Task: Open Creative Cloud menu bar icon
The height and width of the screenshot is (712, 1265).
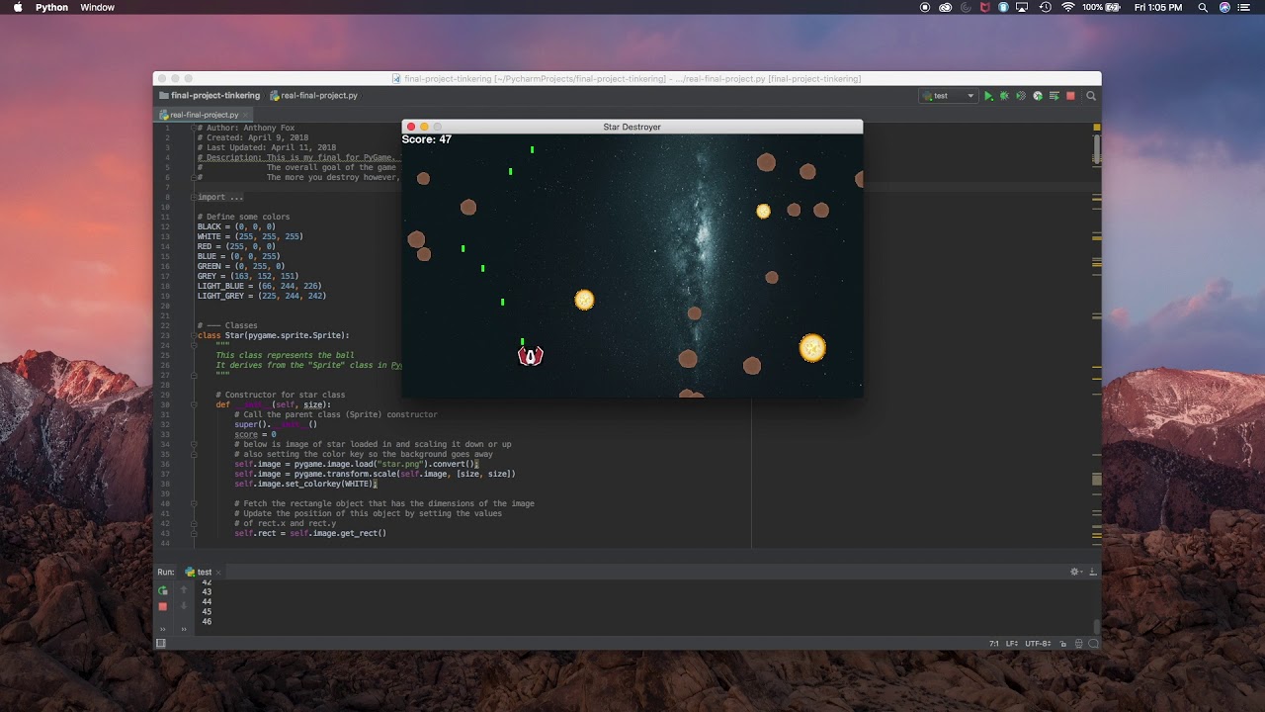Action: 946,7
